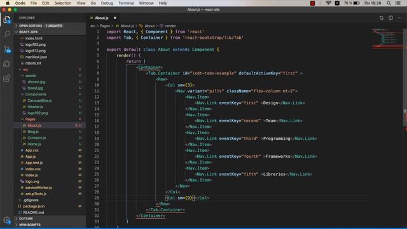
Task: Click the render breadcrumb segment
Action: point(170,26)
